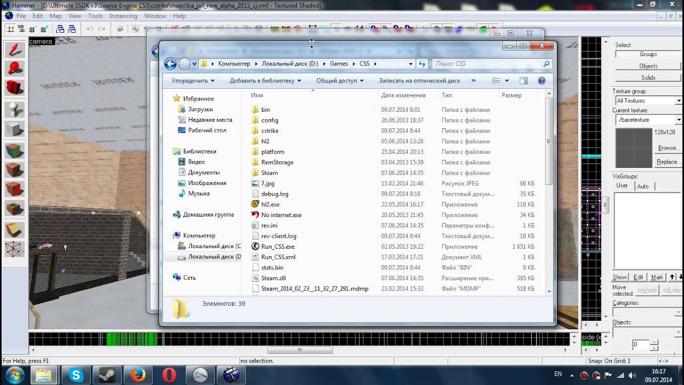Select the cstrike folder
This screenshot has height=385, width=684.
point(270,130)
